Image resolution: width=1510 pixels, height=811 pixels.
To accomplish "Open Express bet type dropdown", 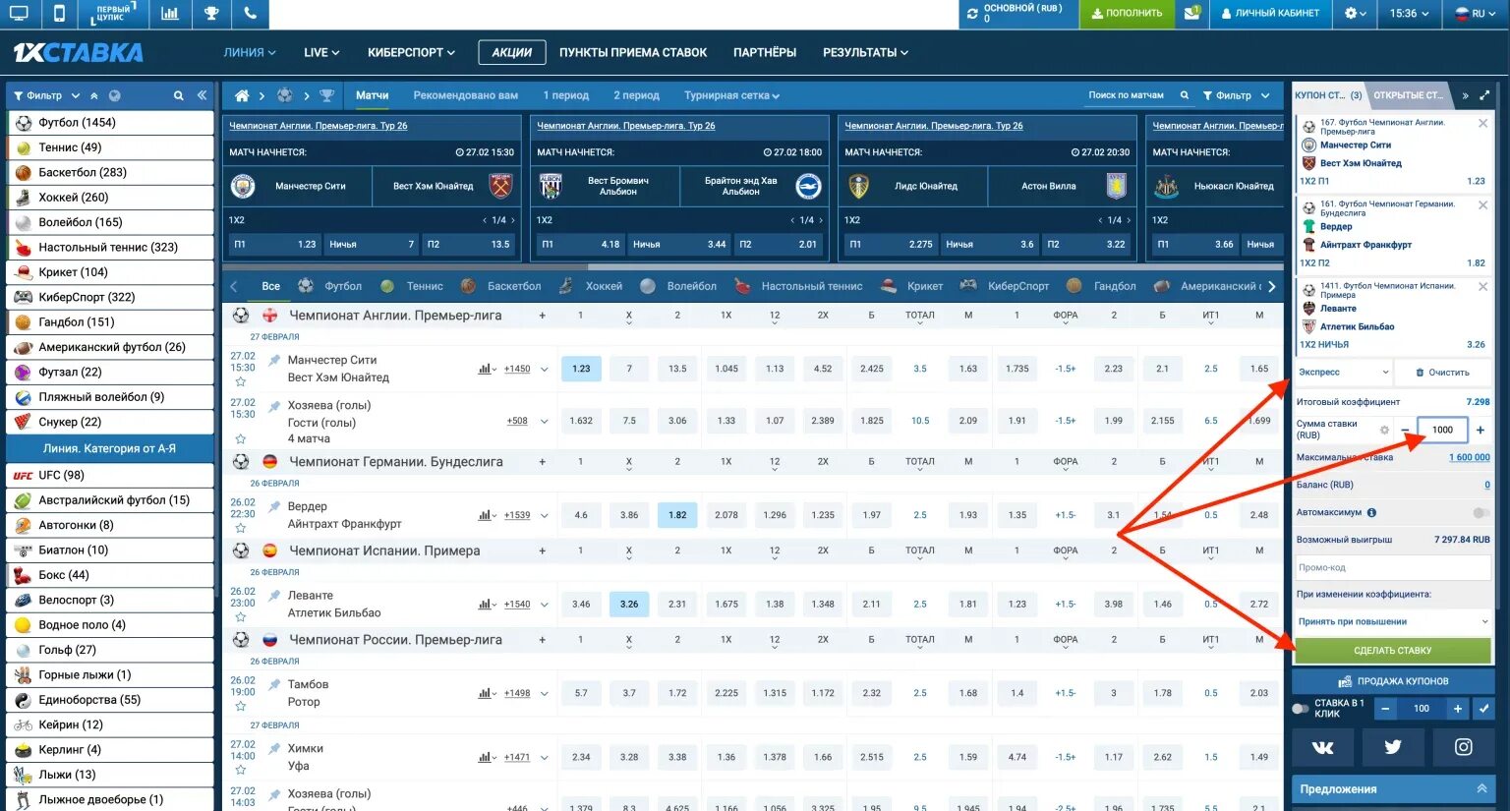I will tap(1344, 373).
